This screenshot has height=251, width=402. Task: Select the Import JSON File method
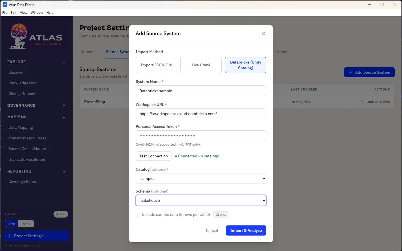[156, 65]
